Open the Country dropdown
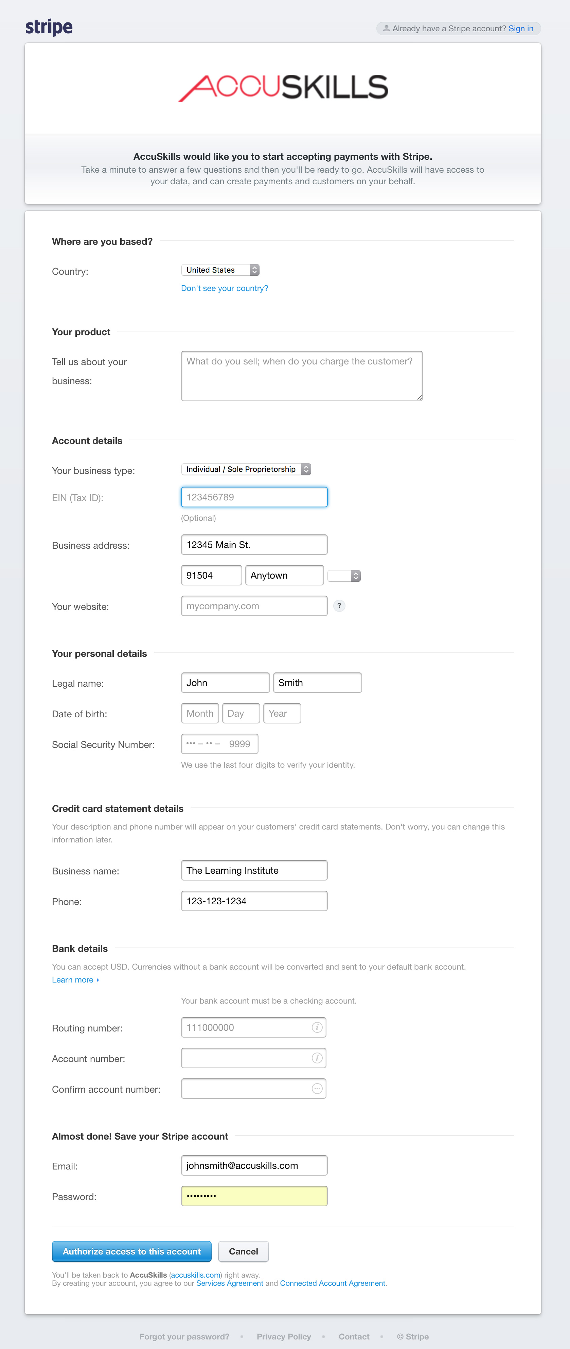Screen dimensions: 570x1349 [x=220, y=270]
